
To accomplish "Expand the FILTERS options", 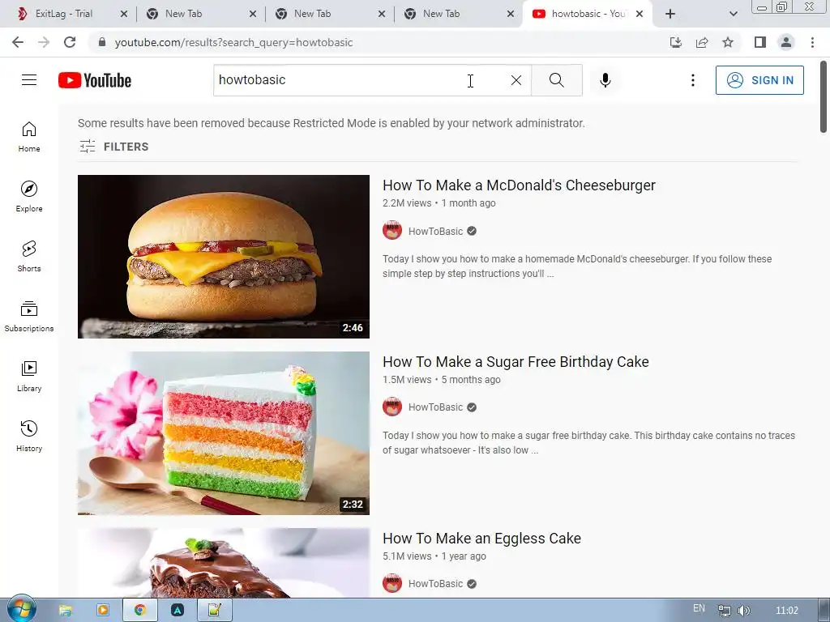I will (113, 147).
